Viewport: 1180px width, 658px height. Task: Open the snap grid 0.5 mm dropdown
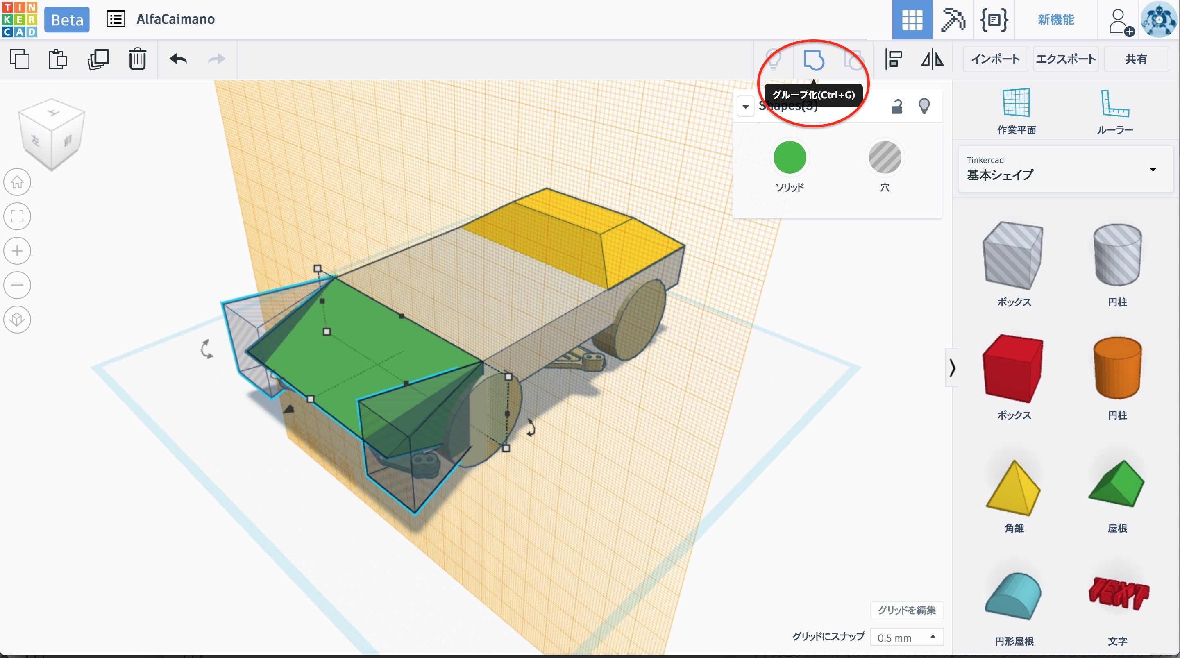(x=907, y=638)
